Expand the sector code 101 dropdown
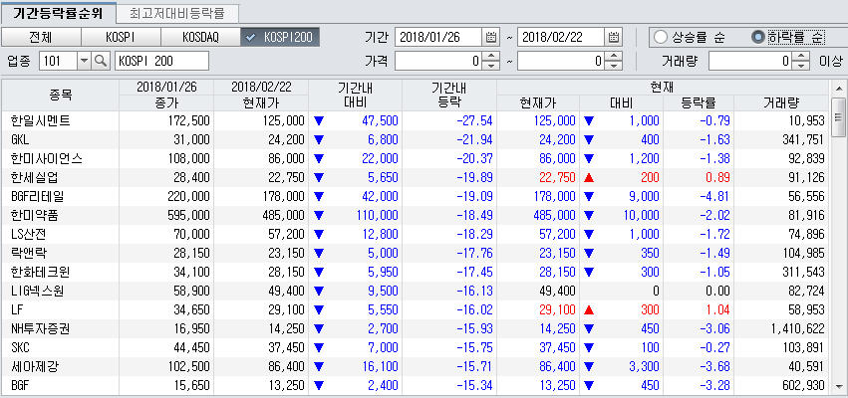 tap(84, 61)
